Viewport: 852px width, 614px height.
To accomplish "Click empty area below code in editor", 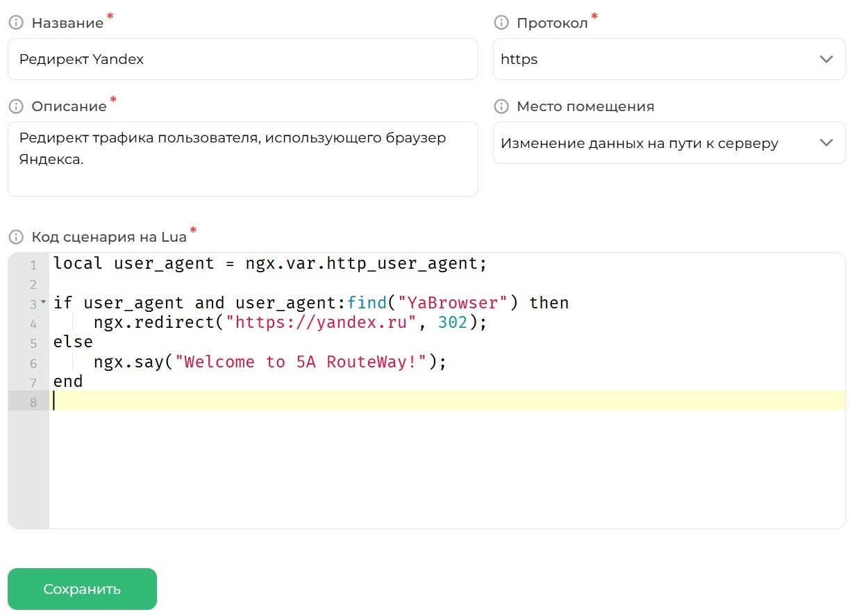I will click(x=444, y=472).
